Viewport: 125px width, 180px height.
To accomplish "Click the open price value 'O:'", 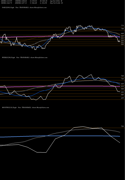I will pos(33,1).
